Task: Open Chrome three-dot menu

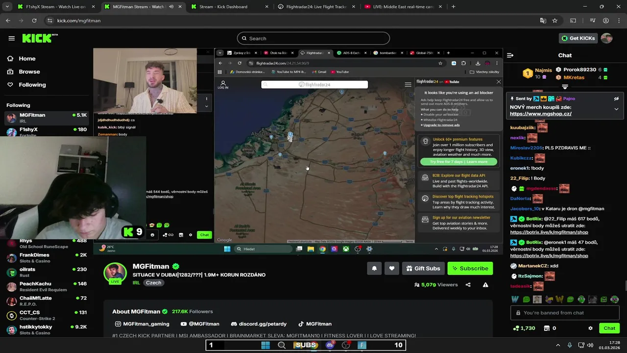Action: click(x=618, y=21)
